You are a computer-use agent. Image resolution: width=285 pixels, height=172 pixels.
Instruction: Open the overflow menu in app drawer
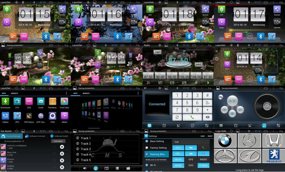66,93
